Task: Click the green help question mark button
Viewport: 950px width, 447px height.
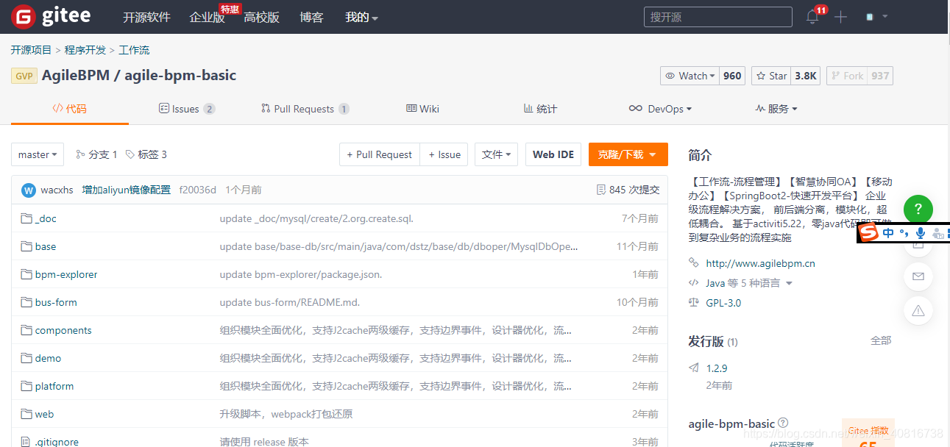Action: point(918,210)
